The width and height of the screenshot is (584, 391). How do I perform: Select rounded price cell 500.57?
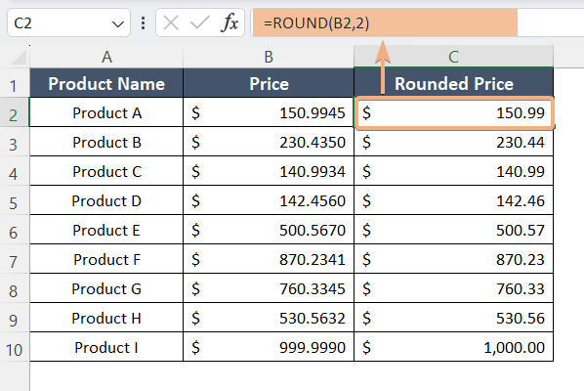coord(454,230)
